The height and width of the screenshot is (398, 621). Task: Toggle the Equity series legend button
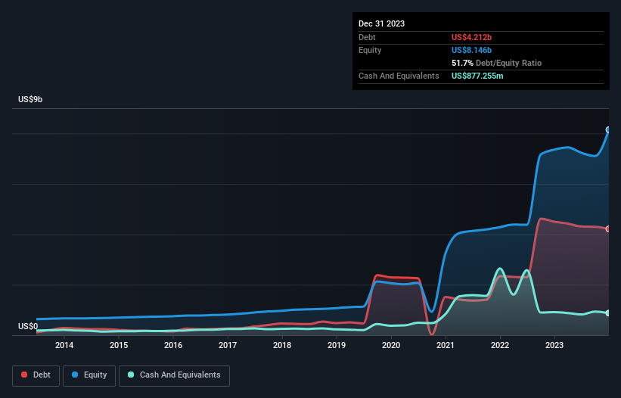click(x=89, y=375)
